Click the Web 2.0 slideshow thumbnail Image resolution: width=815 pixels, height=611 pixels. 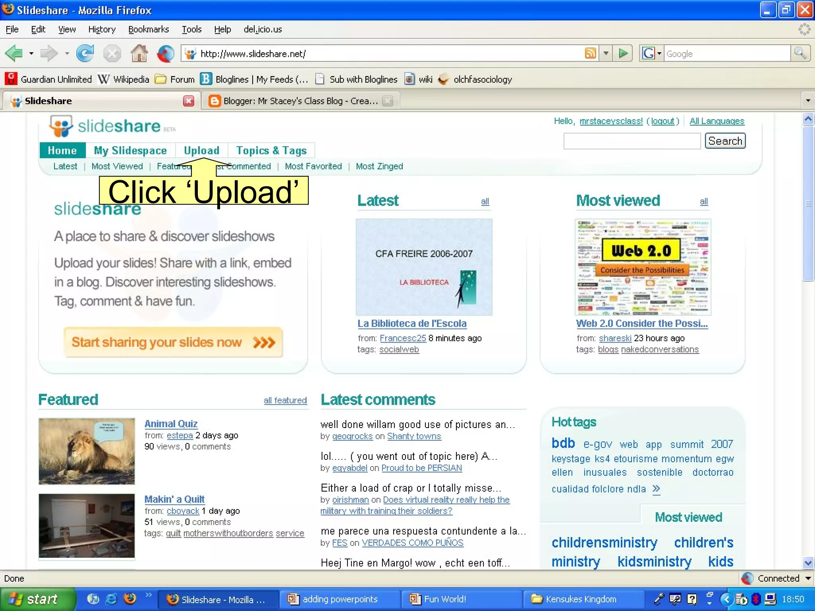(643, 267)
